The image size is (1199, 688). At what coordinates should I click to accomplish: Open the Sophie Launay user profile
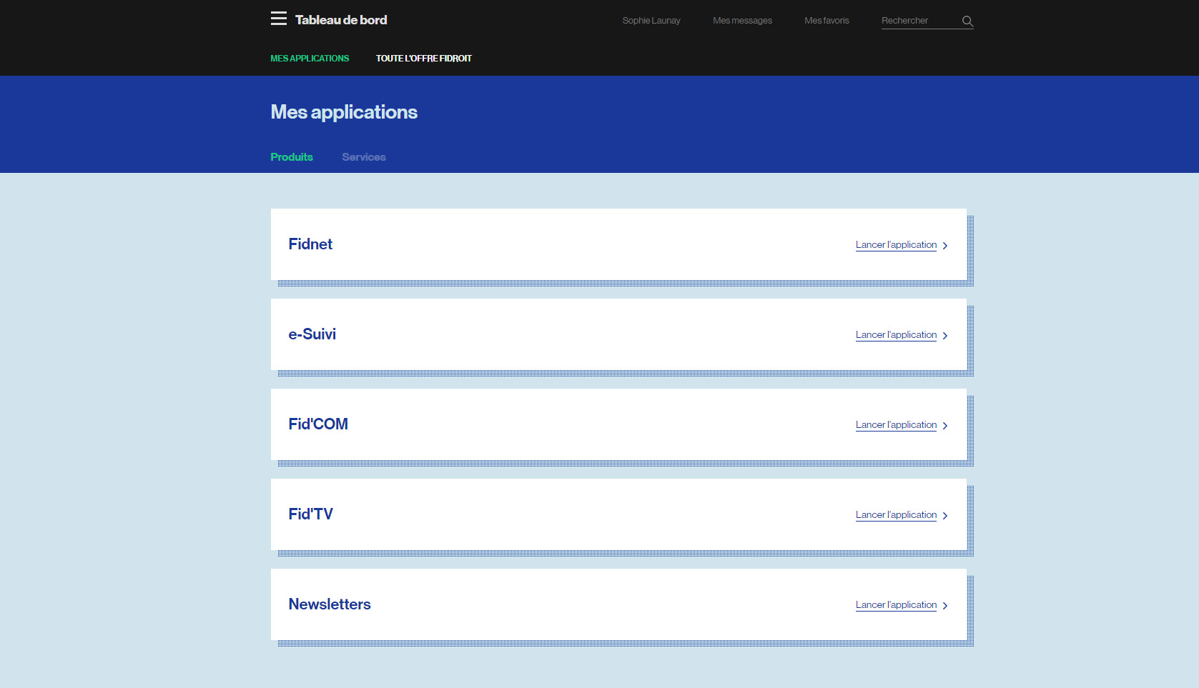pos(651,21)
